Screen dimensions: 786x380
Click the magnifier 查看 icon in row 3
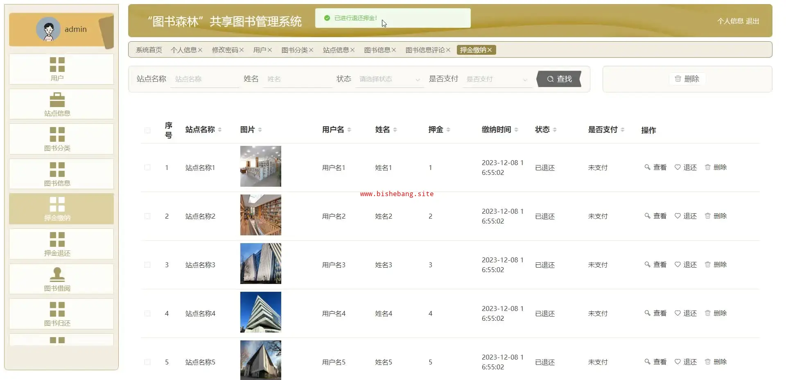(647, 265)
